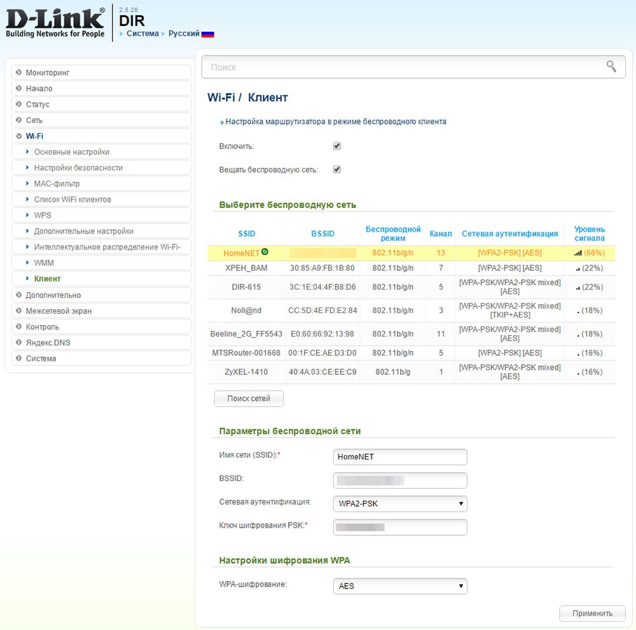Select the Beeline_2G_FF5543 network
The width and height of the screenshot is (636, 630).
411,334
